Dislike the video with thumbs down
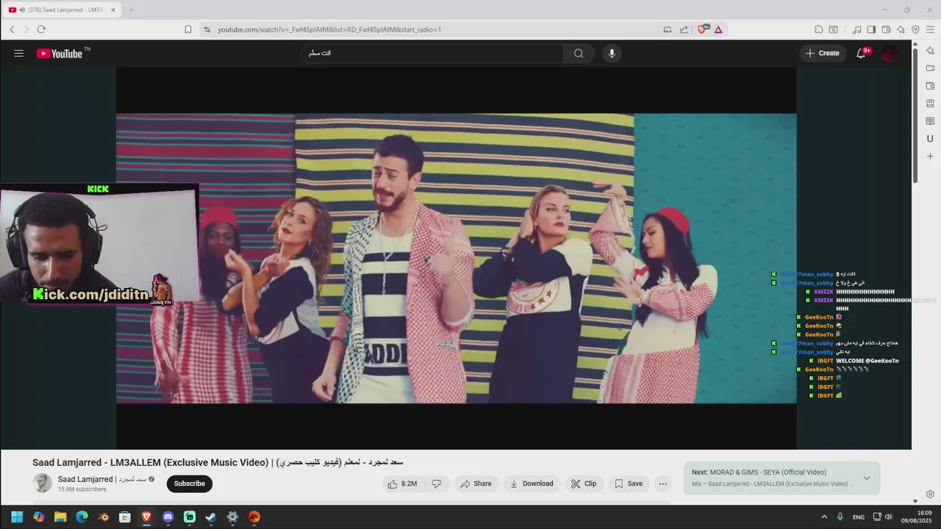Viewport: 941px width, 529px height. [x=437, y=483]
